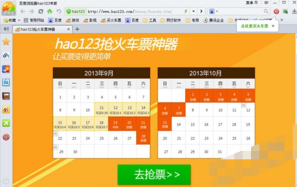297x187 pixels.
Task: Open the Weibo sidebar icon
Action: coord(6,110)
